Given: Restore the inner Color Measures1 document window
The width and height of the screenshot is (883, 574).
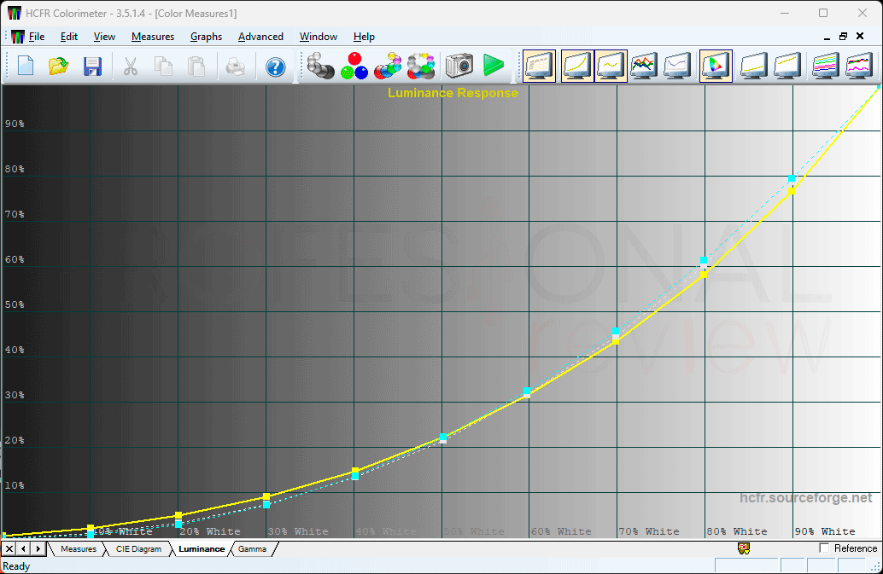Looking at the screenshot, I should [843, 37].
